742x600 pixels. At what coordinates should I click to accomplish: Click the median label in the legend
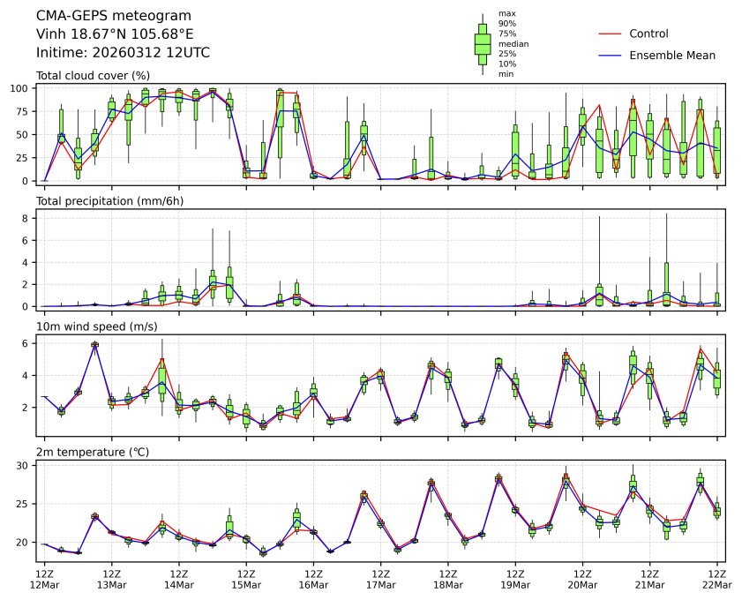point(513,44)
